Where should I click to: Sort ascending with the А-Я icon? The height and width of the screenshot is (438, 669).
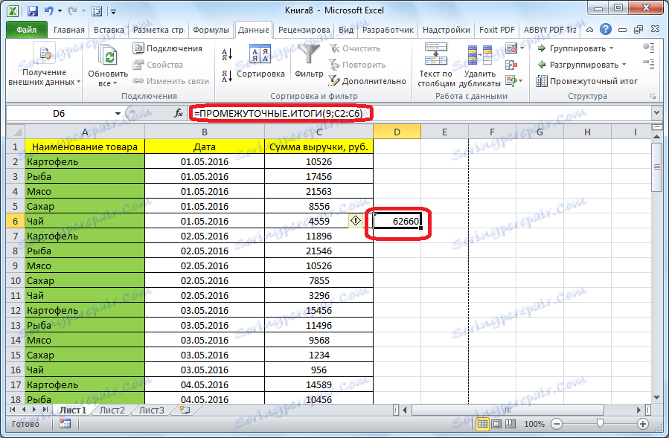(x=227, y=55)
